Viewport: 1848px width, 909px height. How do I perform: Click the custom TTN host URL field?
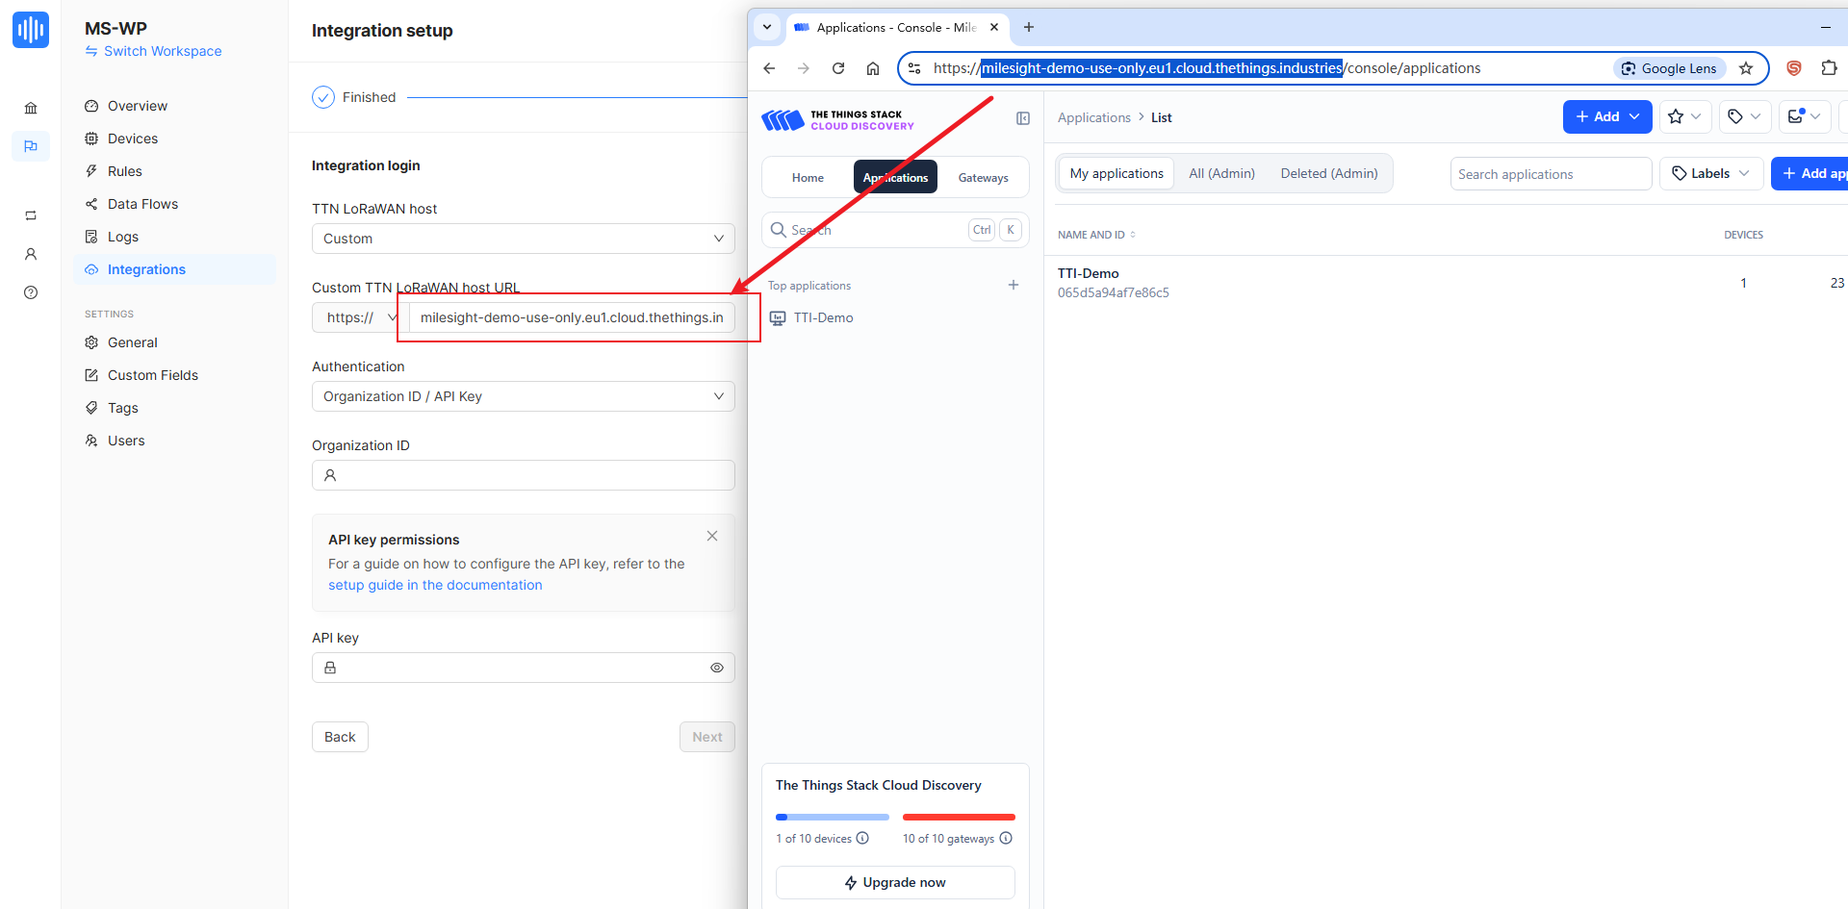point(572,317)
